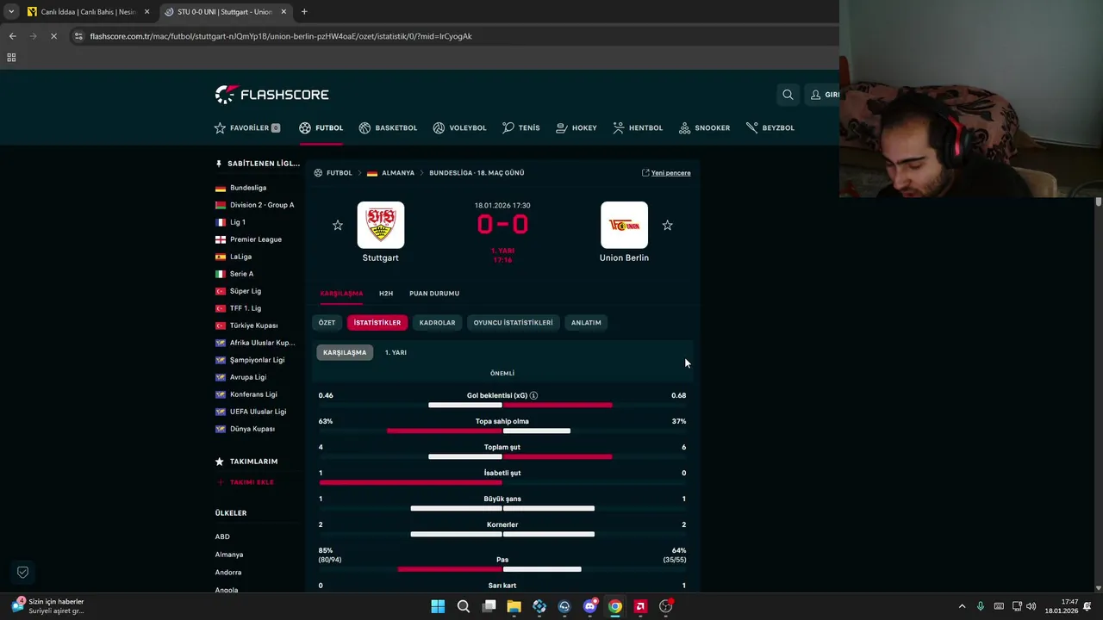The width and height of the screenshot is (1103, 620).
Task: Open File Explorer from taskbar
Action: tap(514, 606)
